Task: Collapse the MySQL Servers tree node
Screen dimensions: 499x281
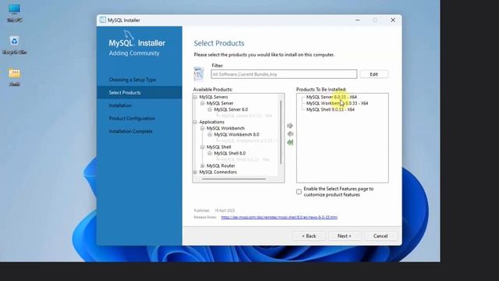Action: tap(195, 97)
